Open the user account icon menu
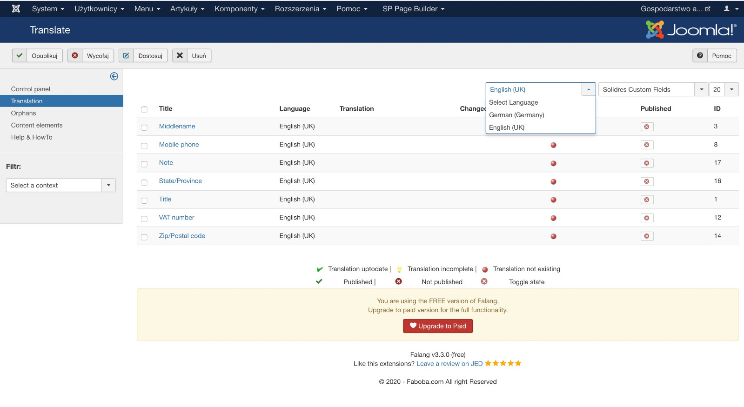This screenshot has width=744, height=407. (x=731, y=9)
